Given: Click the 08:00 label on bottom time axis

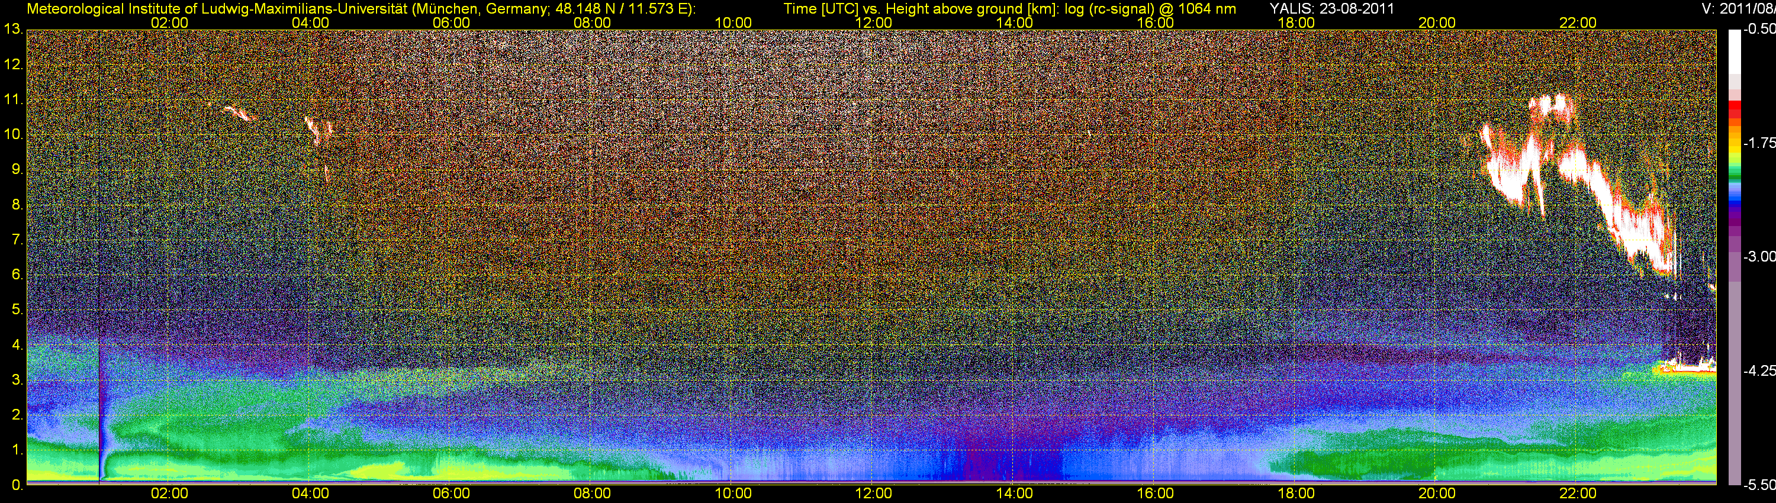Looking at the screenshot, I should (x=592, y=494).
